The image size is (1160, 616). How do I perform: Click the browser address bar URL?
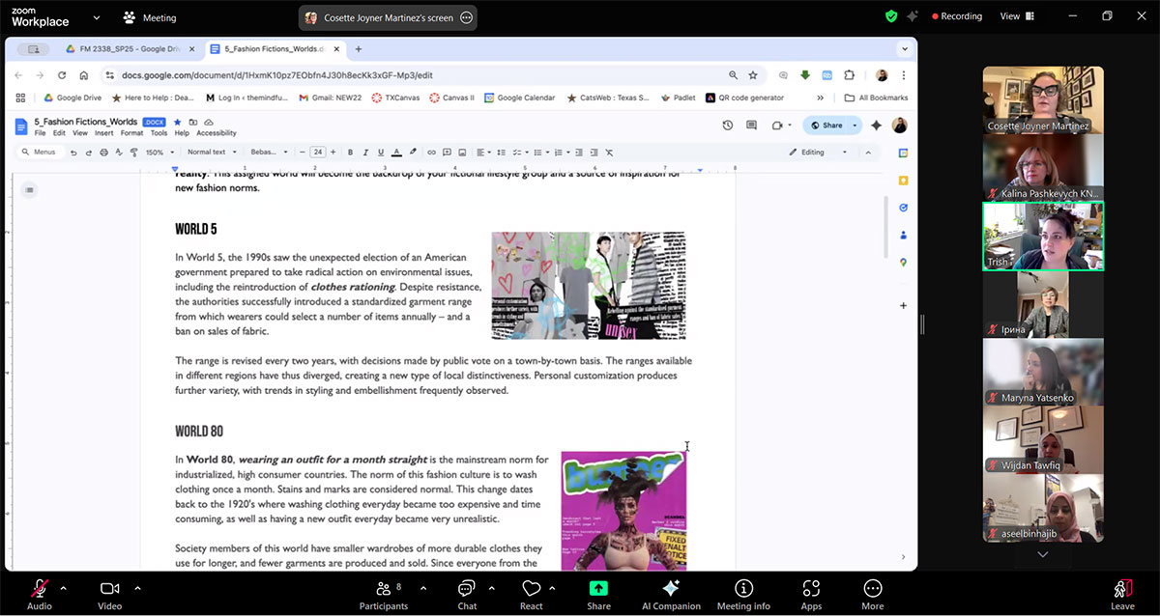click(276, 75)
